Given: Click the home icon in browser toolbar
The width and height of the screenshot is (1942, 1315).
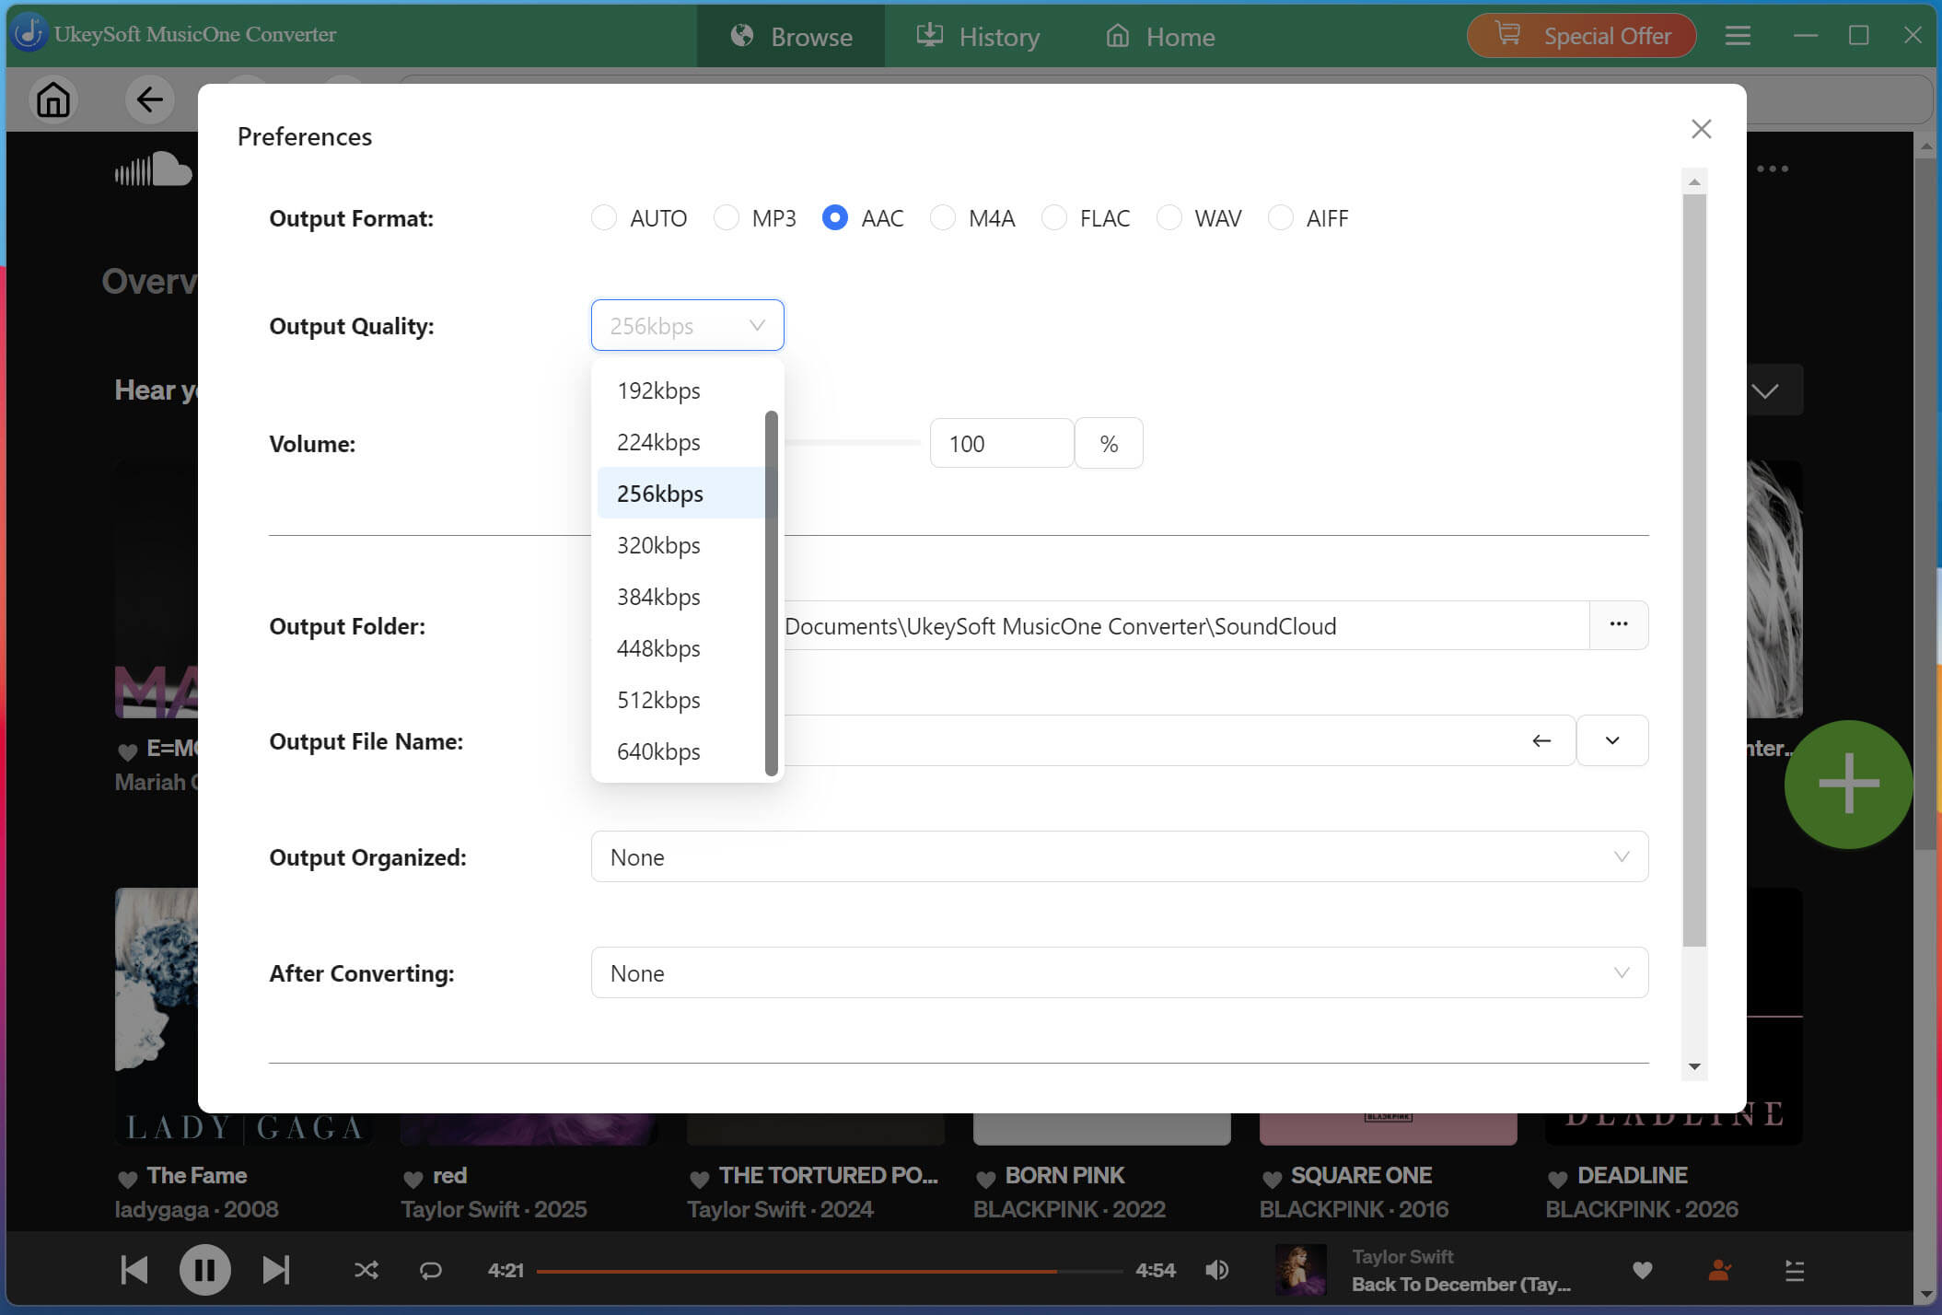Looking at the screenshot, I should click(52, 99).
